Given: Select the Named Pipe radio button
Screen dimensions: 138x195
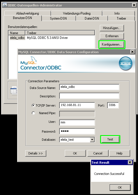Looking at the screenshot, I should pyautogui.click(x=33, y=113).
